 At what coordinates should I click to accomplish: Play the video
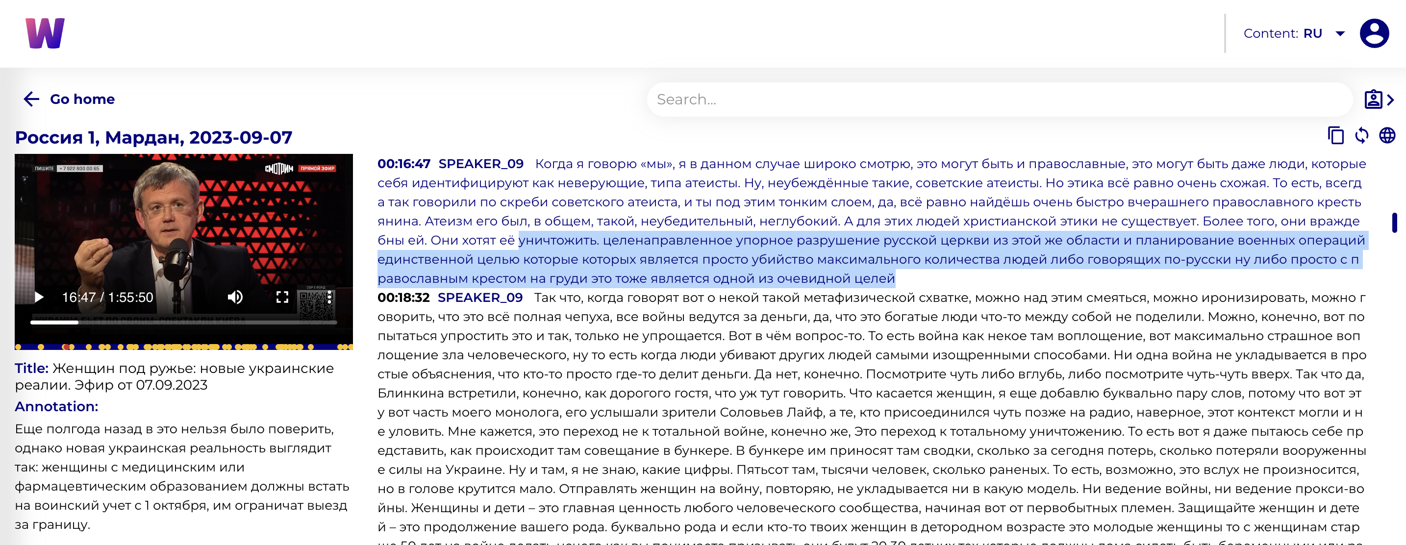39,297
